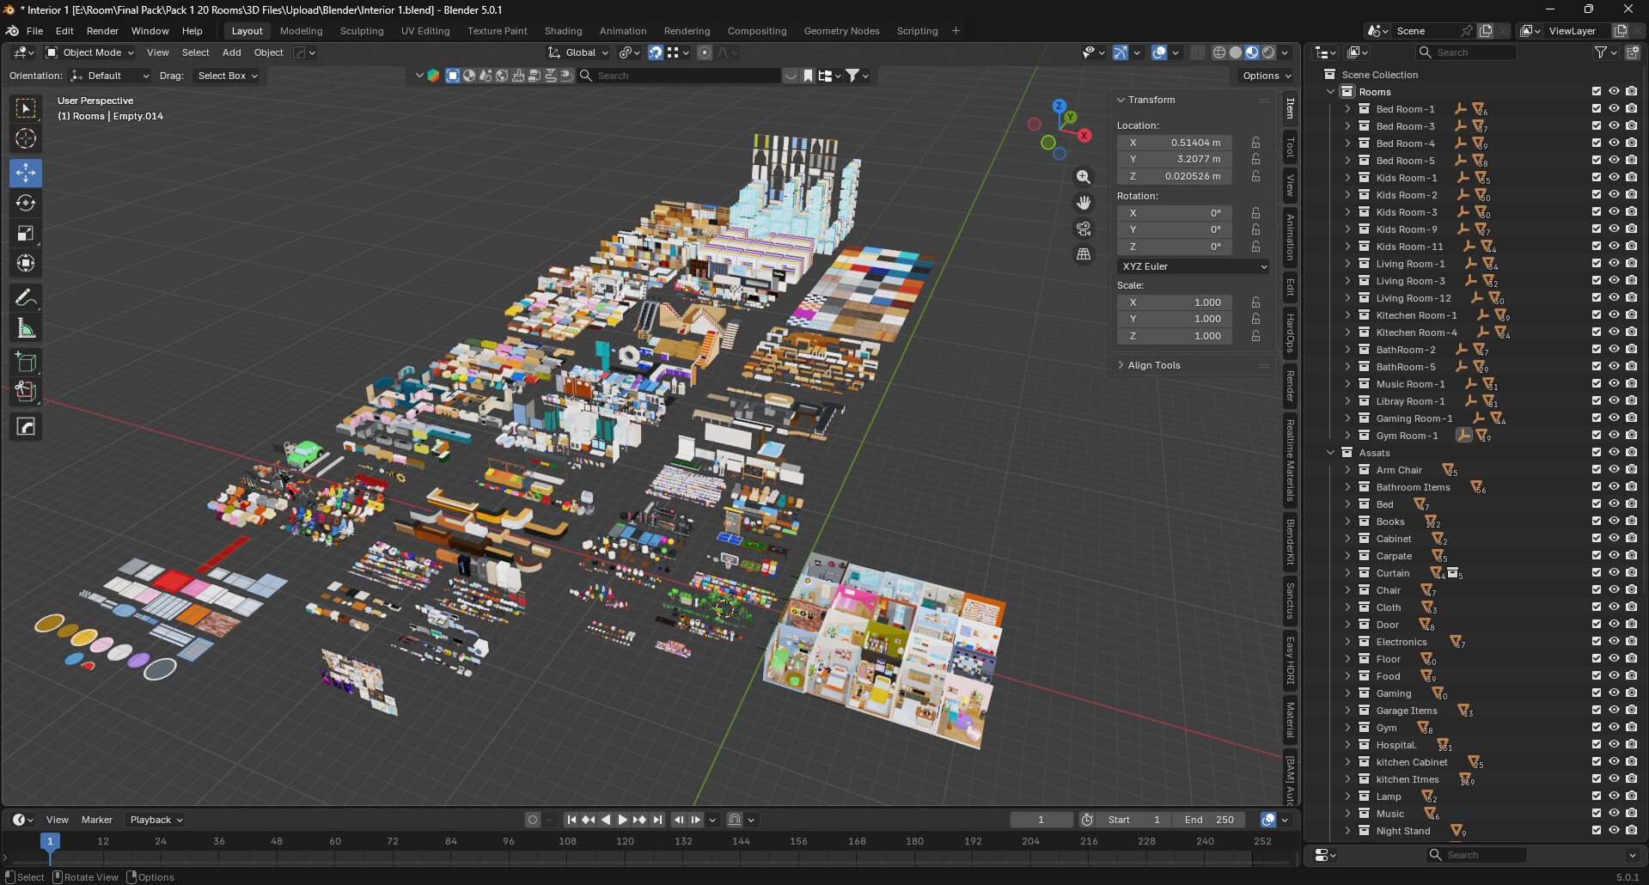Open the Geometry Nodes workspace tab
1649x885 pixels.
841,31
